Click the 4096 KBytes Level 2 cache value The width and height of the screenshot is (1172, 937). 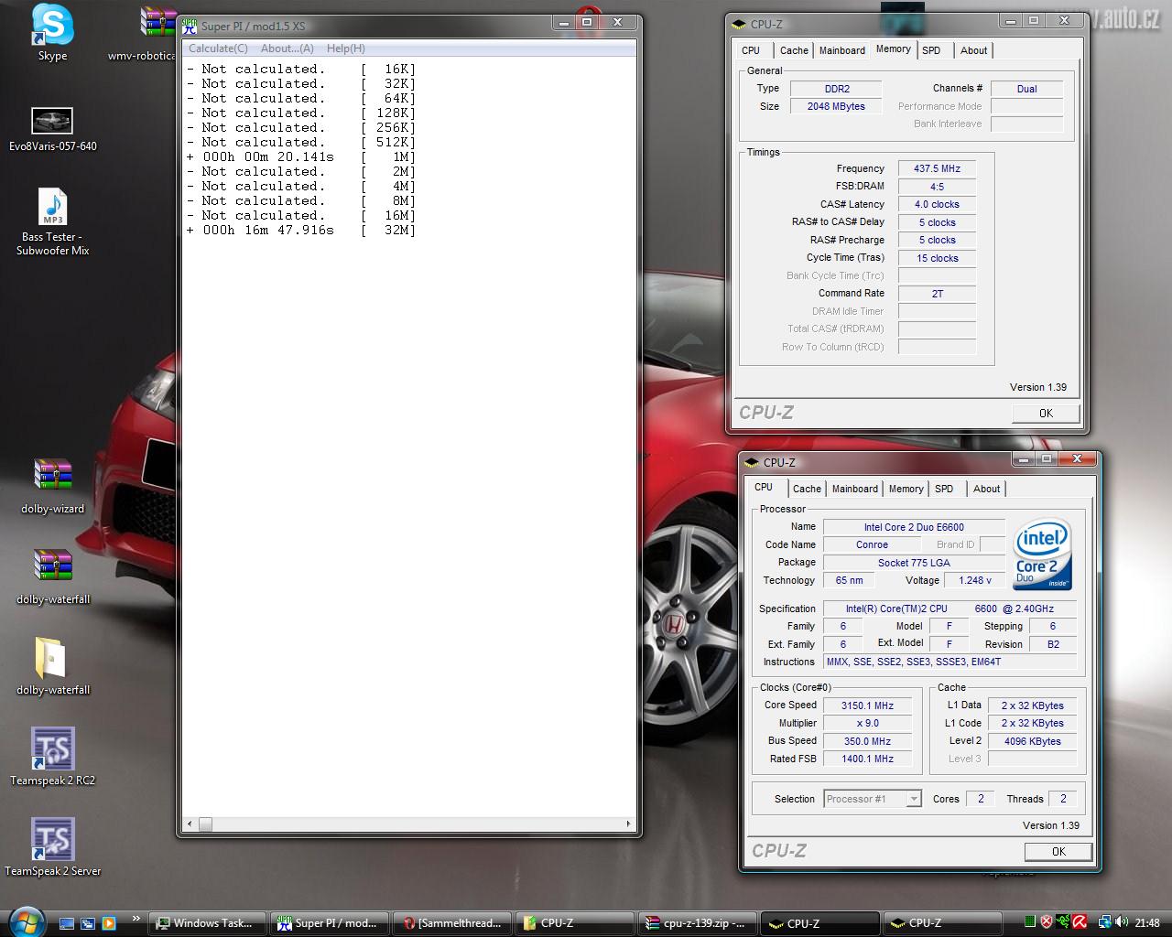click(x=1032, y=741)
